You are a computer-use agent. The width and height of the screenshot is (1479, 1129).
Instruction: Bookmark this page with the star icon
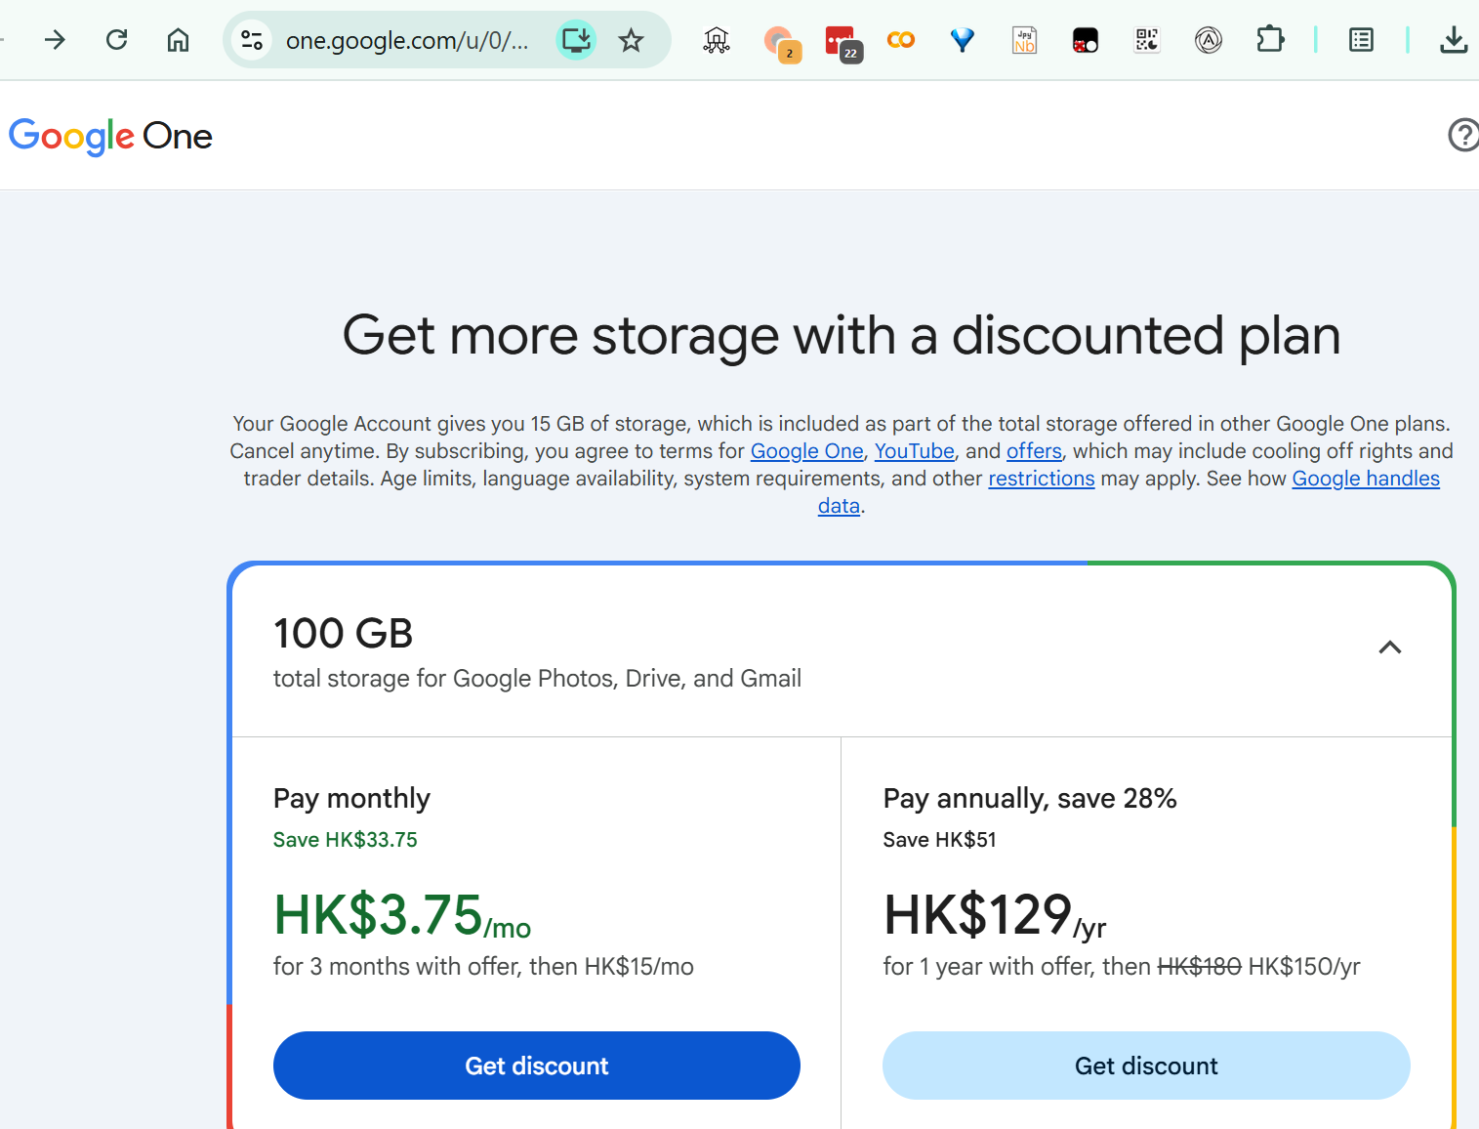(632, 40)
